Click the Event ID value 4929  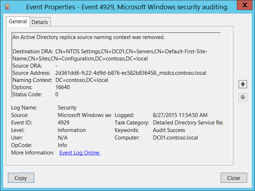[x=64, y=123]
